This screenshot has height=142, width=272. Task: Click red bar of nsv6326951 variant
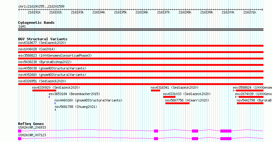click(141, 84)
